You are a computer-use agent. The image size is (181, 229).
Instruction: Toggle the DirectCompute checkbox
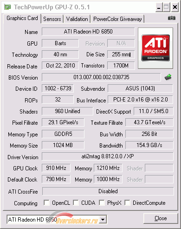pos(127,203)
